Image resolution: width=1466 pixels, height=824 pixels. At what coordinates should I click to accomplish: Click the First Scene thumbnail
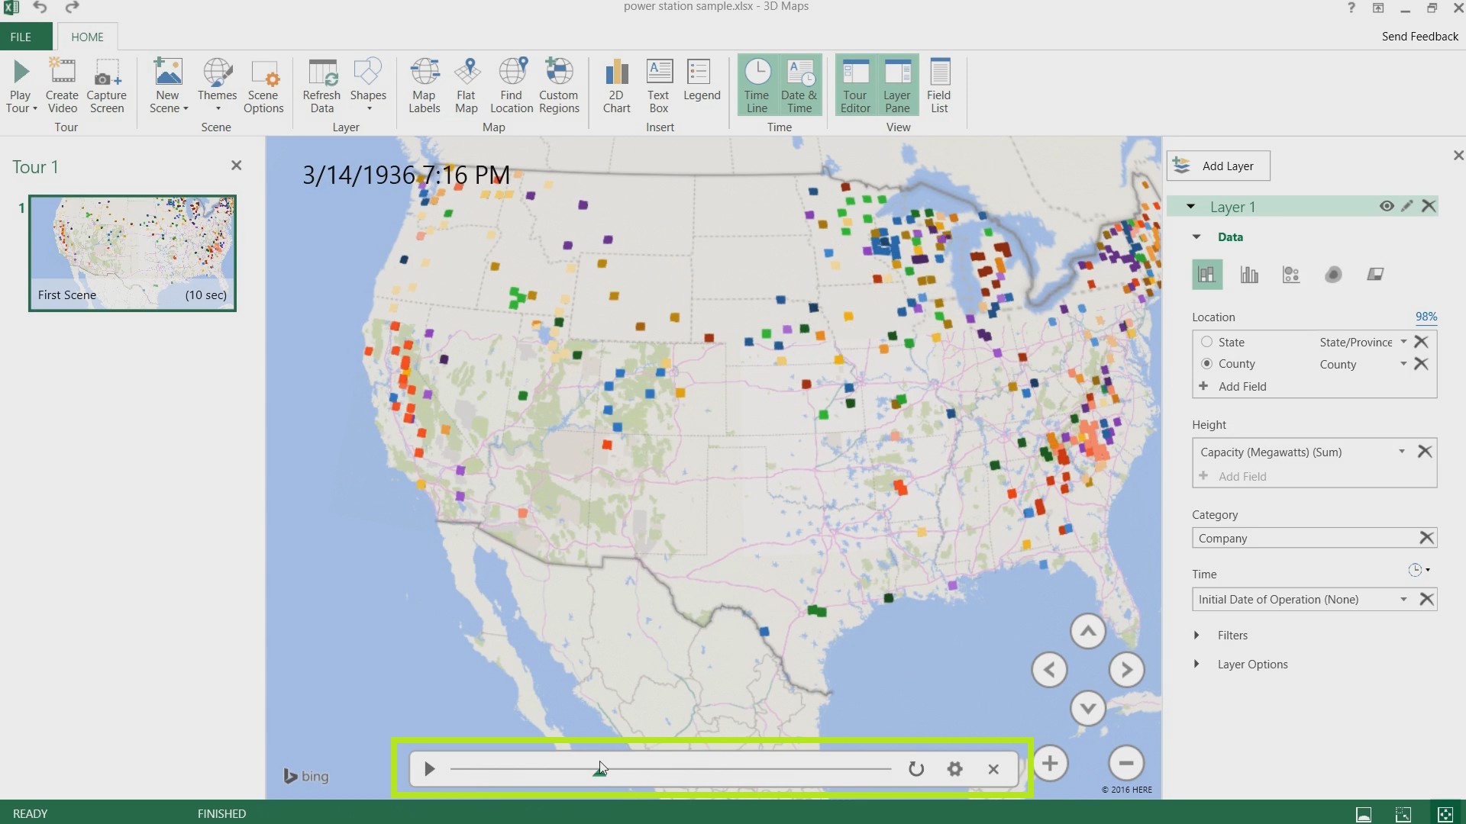pyautogui.click(x=132, y=249)
